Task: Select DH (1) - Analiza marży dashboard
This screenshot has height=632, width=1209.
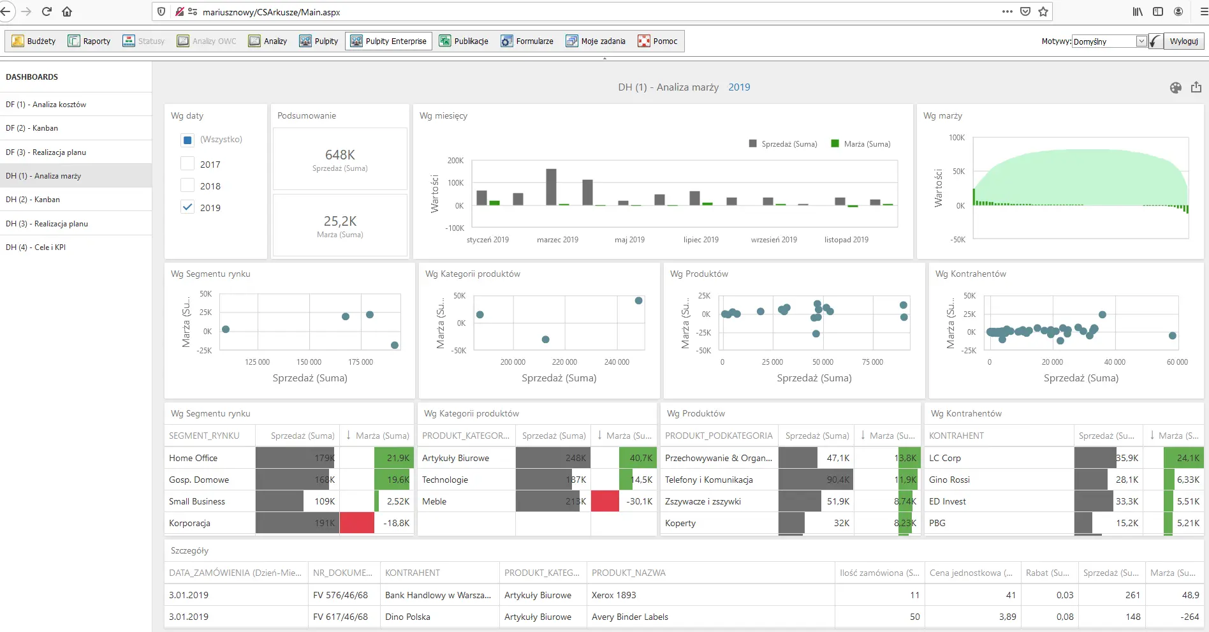Action: click(x=76, y=175)
